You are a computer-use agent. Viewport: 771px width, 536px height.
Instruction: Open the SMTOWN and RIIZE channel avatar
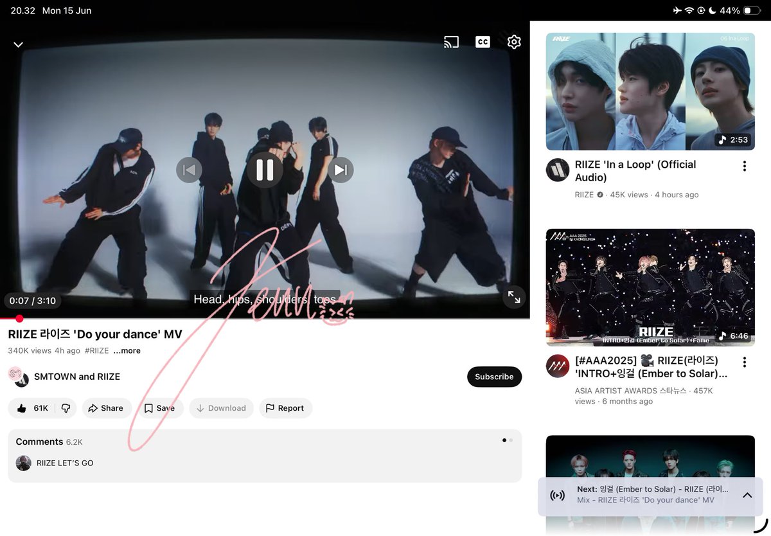click(x=19, y=377)
